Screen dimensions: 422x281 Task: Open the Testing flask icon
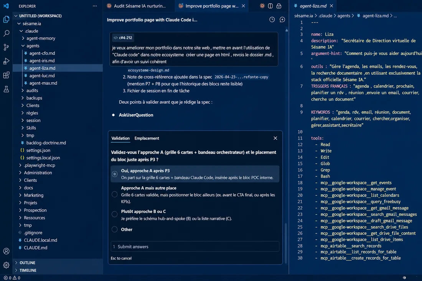click(6, 89)
